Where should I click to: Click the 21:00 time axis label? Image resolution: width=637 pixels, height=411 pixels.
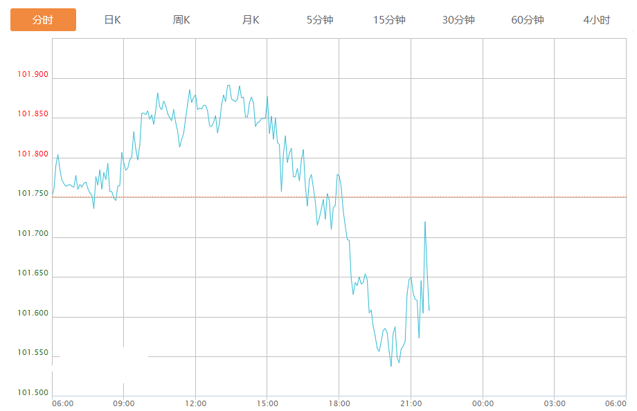(x=411, y=403)
